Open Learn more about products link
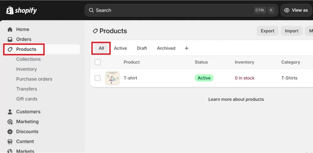The width and height of the screenshot is (313, 153). [x=236, y=99]
